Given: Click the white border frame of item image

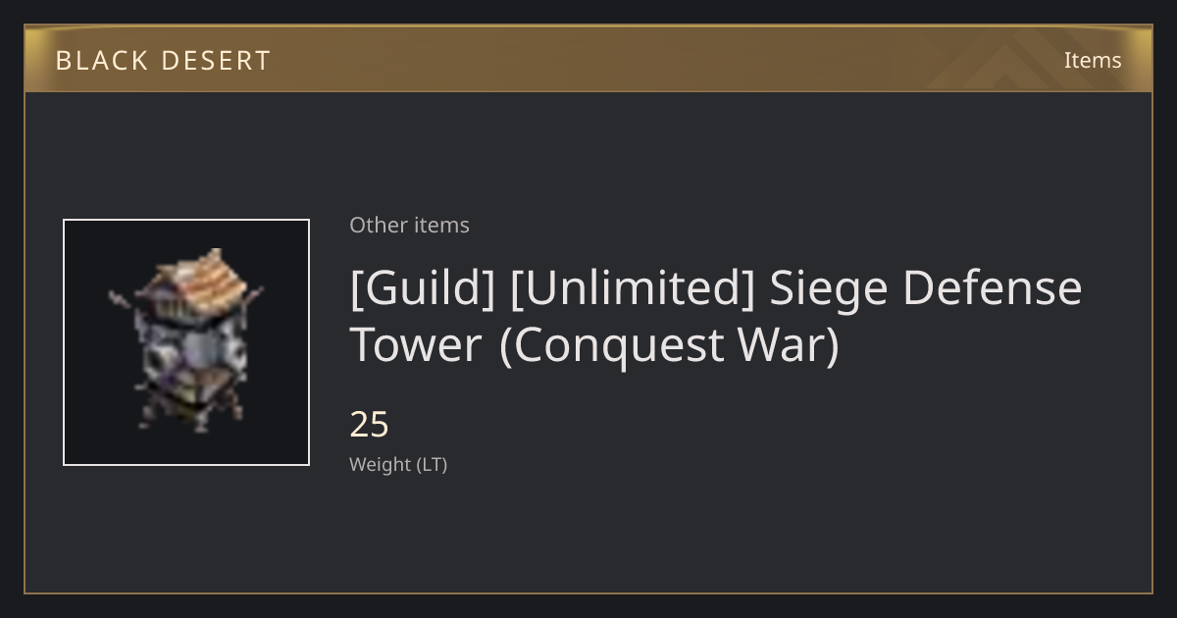Looking at the screenshot, I should [x=186, y=221].
